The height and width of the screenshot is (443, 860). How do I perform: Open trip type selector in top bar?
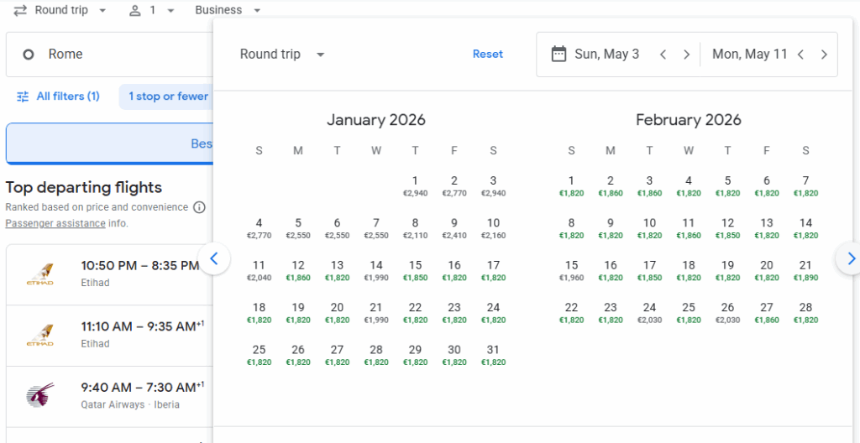(x=60, y=10)
